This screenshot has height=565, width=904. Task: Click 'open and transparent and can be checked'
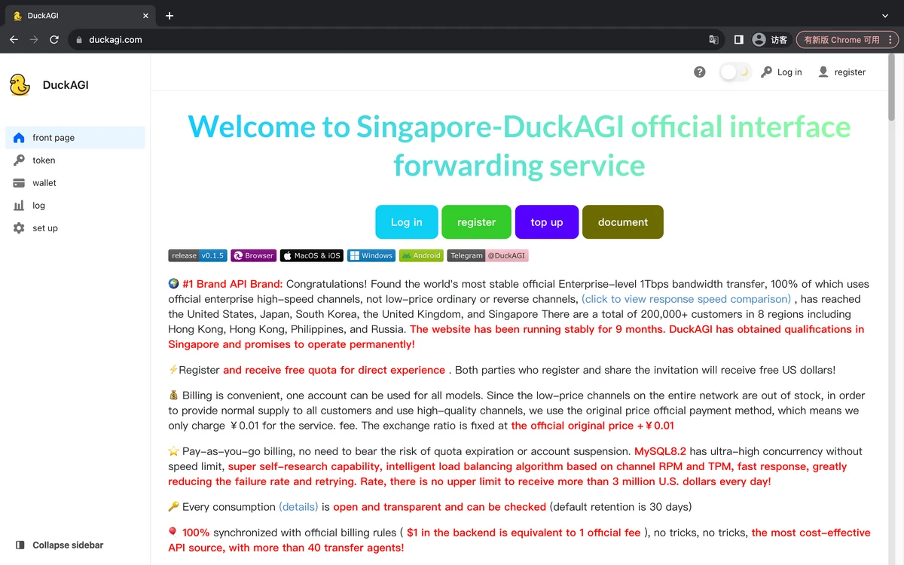pos(440,507)
